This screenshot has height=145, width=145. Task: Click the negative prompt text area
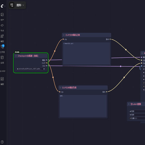coord(83,106)
